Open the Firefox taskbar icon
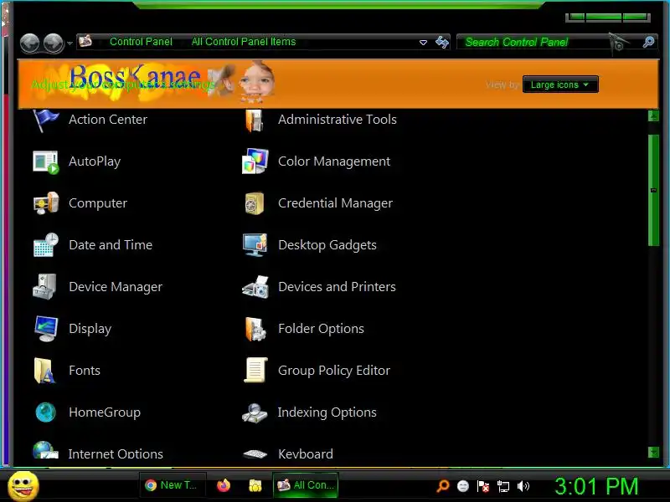The image size is (670, 502). [223, 485]
